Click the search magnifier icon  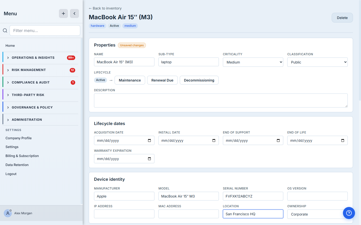point(5,30)
